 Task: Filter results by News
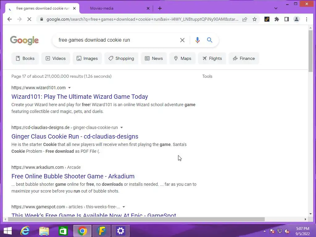(x=154, y=58)
